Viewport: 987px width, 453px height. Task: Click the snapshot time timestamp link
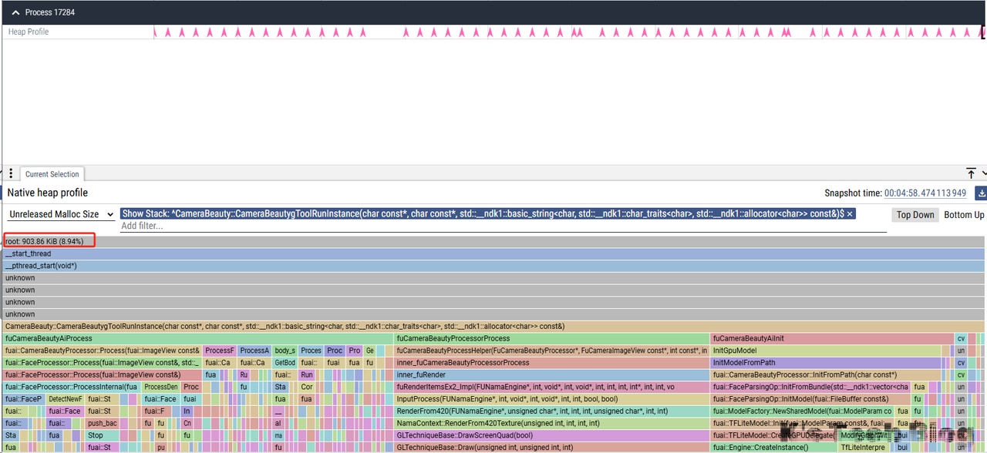pos(925,193)
